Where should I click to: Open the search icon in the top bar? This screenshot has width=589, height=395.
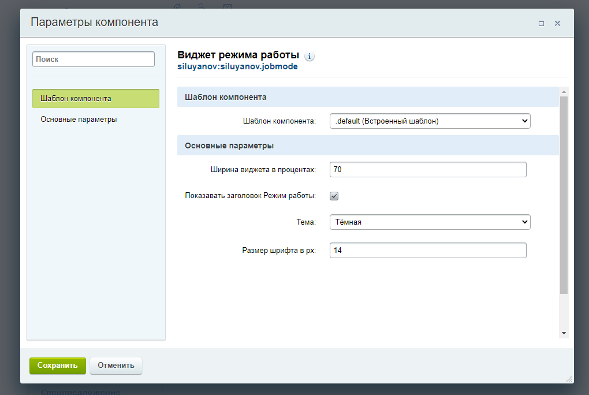(x=200, y=6)
